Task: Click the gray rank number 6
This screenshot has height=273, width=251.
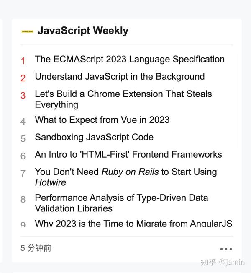Action: pyautogui.click(x=23, y=156)
